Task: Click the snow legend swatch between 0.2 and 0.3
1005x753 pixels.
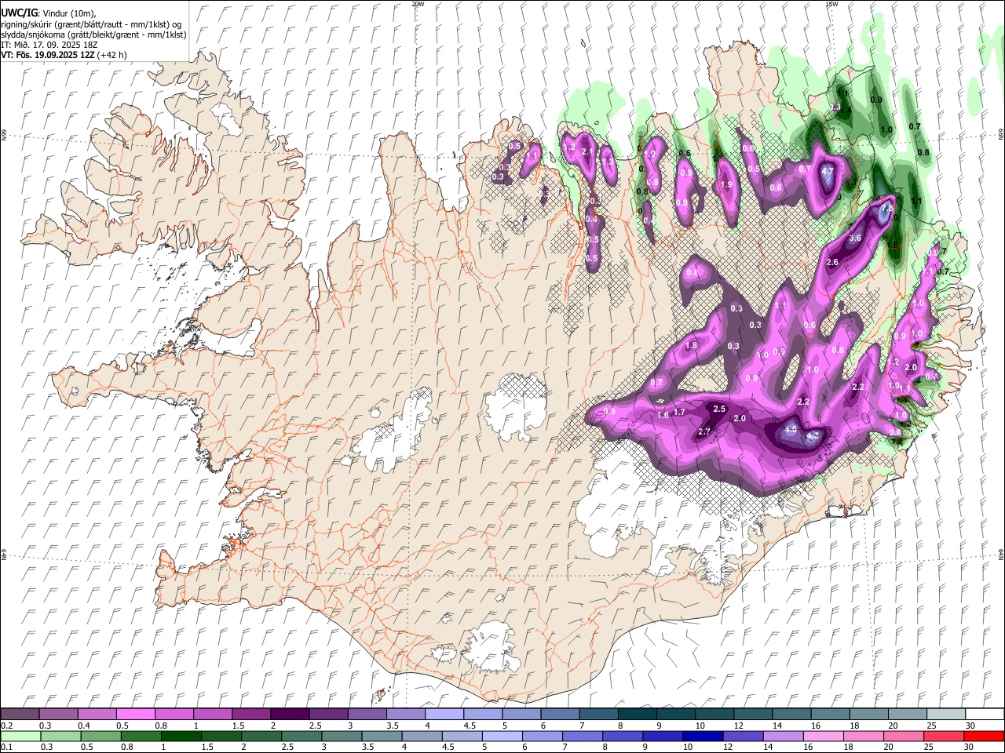Action: pos(20,714)
